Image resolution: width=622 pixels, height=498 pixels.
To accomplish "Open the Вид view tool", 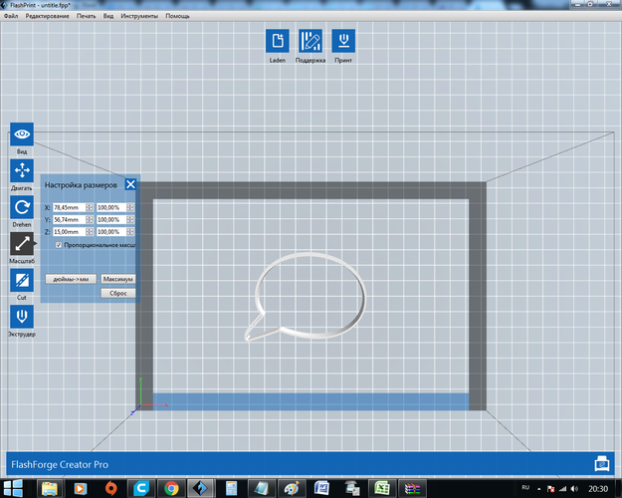I will click(x=22, y=134).
